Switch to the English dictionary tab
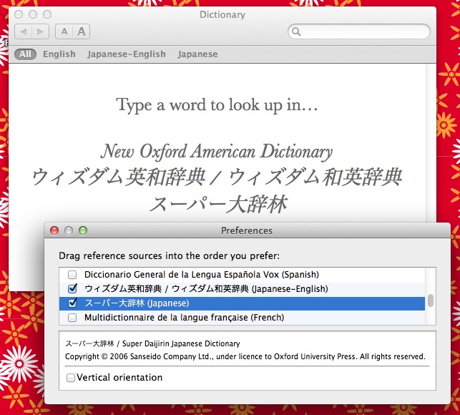This screenshot has width=460, height=415. tap(59, 54)
